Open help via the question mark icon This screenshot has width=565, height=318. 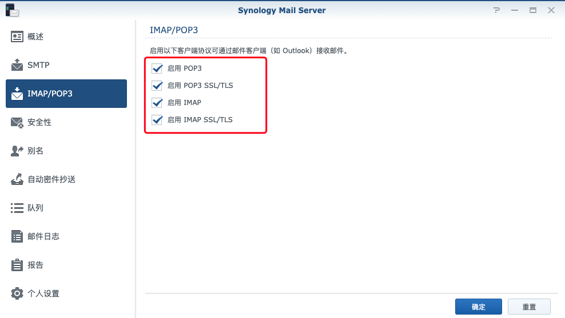pyautogui.click(x=496, y=10)
